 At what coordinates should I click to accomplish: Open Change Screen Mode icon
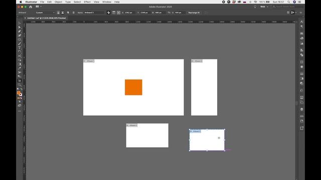[20, 105]
